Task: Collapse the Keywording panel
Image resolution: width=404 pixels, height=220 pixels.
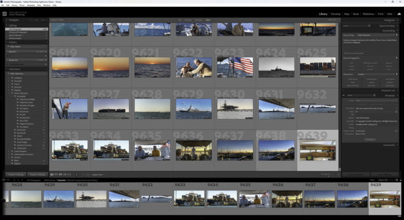Action: 397,31
